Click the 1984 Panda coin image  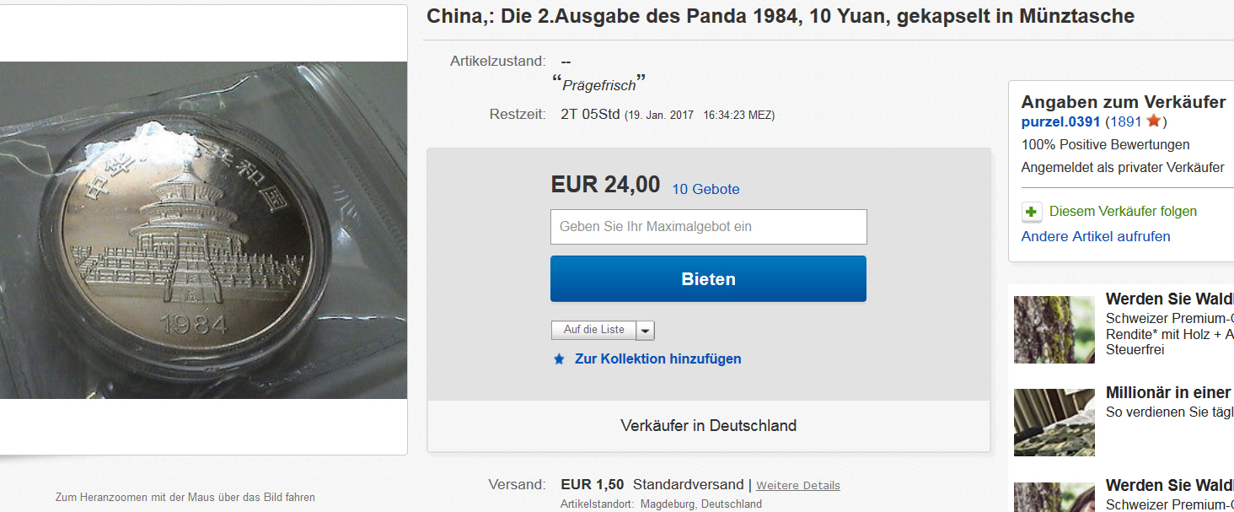[x=203, y=230]
